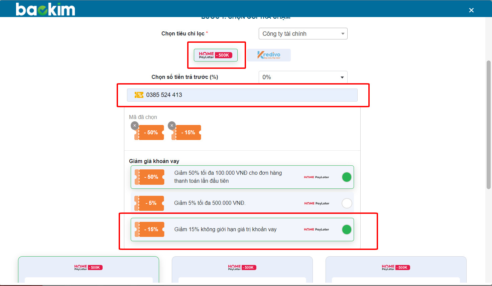Click the voucher code field 0385 524 413
The width and height of the screenshot is (492, 286).
[242, 95]
